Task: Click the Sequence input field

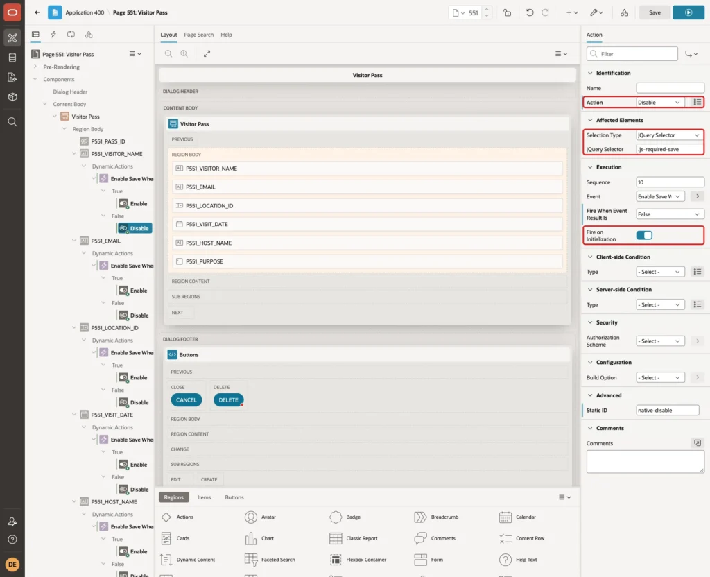Action: pos(670,182)
